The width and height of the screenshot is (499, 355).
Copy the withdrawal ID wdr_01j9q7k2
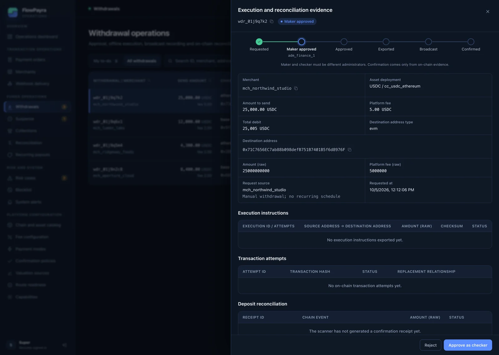tap(272, 21)
